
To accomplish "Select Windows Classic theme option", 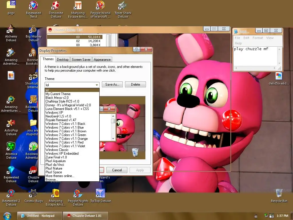I will (72, 150).
